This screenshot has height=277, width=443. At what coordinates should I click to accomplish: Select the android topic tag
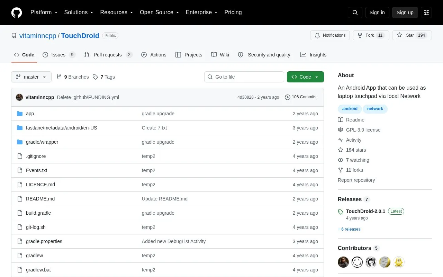pos(350,109)
